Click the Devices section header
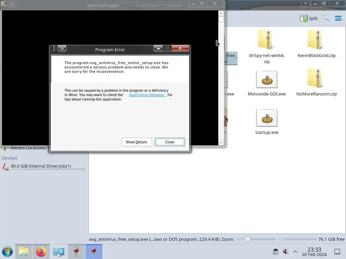Image resolution: width=346 pixels, height=259 pixels. pos(9,158)
